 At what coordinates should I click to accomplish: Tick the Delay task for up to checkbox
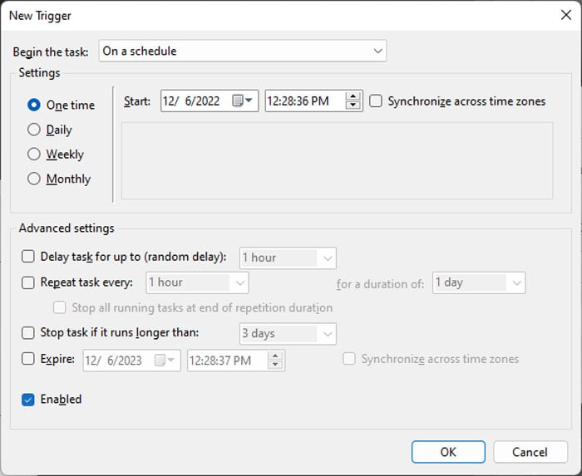pos(27,257)
